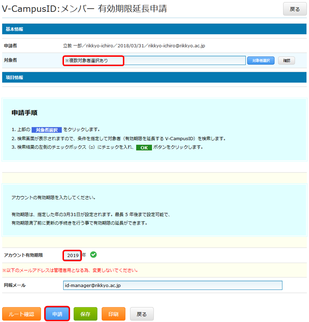Click the text アカウントの有効期限を入力してください

54,198
